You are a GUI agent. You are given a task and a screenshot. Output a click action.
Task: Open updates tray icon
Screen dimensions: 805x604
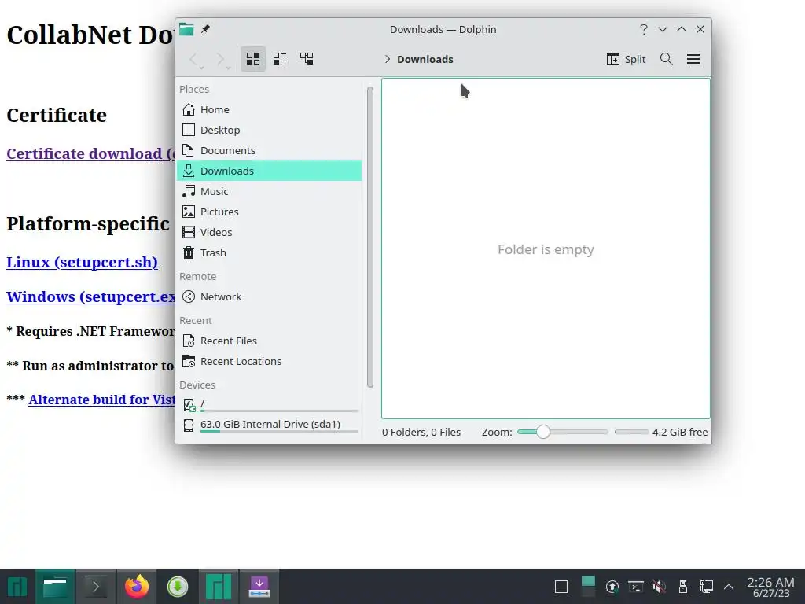coord(612,587)
